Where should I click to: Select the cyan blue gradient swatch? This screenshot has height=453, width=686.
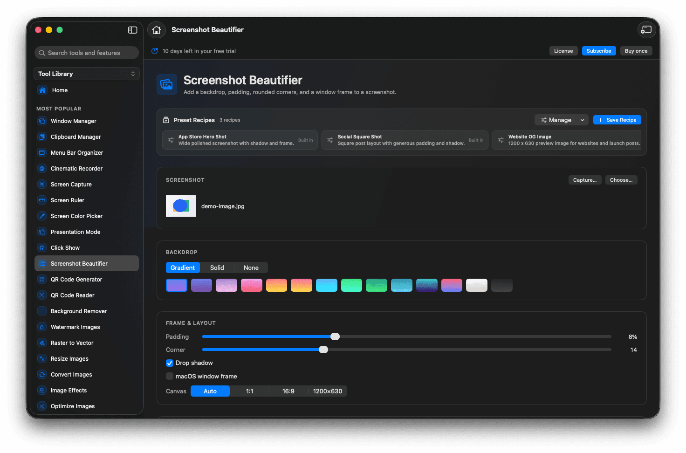pyautogui.click(x=327, y=285)
